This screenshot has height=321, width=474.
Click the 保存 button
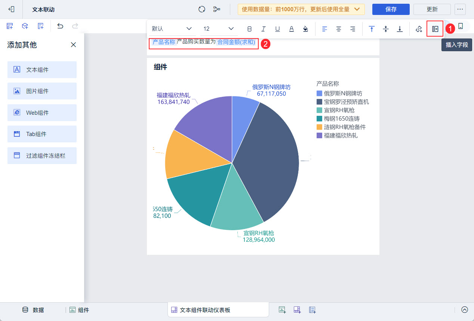[391, 9]
